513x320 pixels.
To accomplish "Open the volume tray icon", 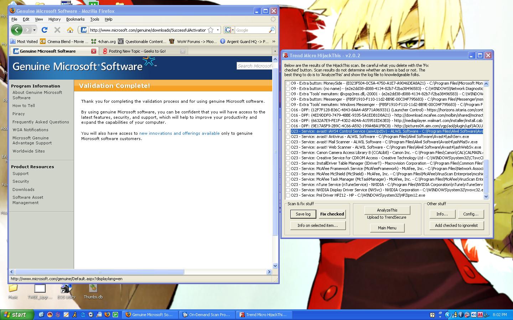I will pyautogui.click(x=474, y=315).
